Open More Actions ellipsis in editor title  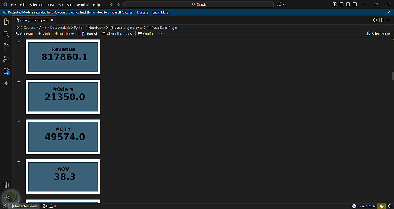click(388, 20)
